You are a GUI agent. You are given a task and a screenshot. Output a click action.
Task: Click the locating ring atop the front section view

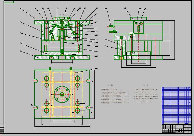click(62, 18)
